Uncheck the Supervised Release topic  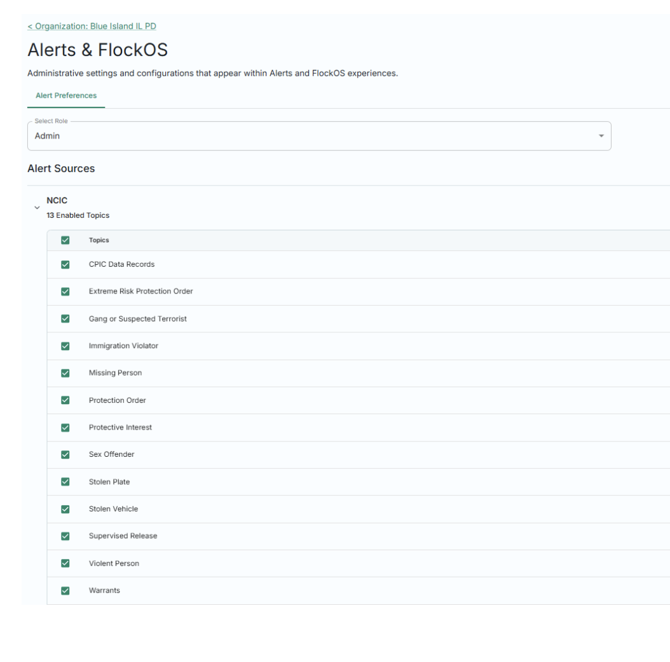(65, 536)
